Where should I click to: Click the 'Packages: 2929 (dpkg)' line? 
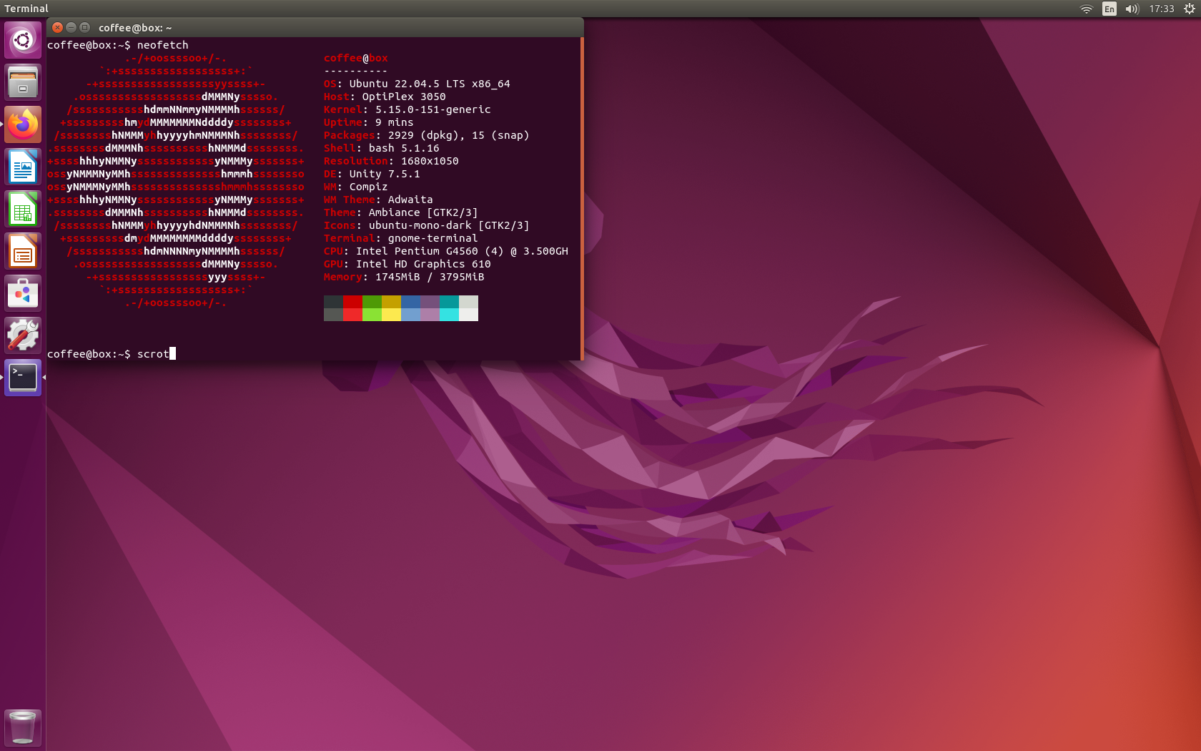(426, 135)
